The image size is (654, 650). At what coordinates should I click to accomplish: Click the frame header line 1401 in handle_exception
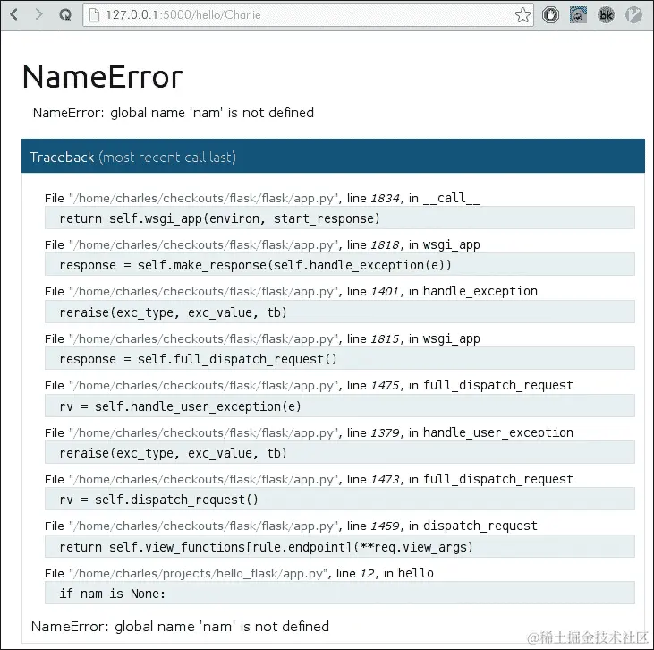291,291
